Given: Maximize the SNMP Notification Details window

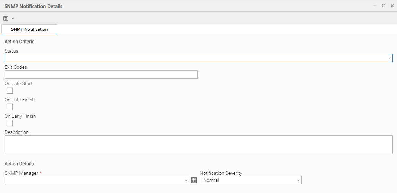Looking at the screenshot, I should click(x=383, y=6).
